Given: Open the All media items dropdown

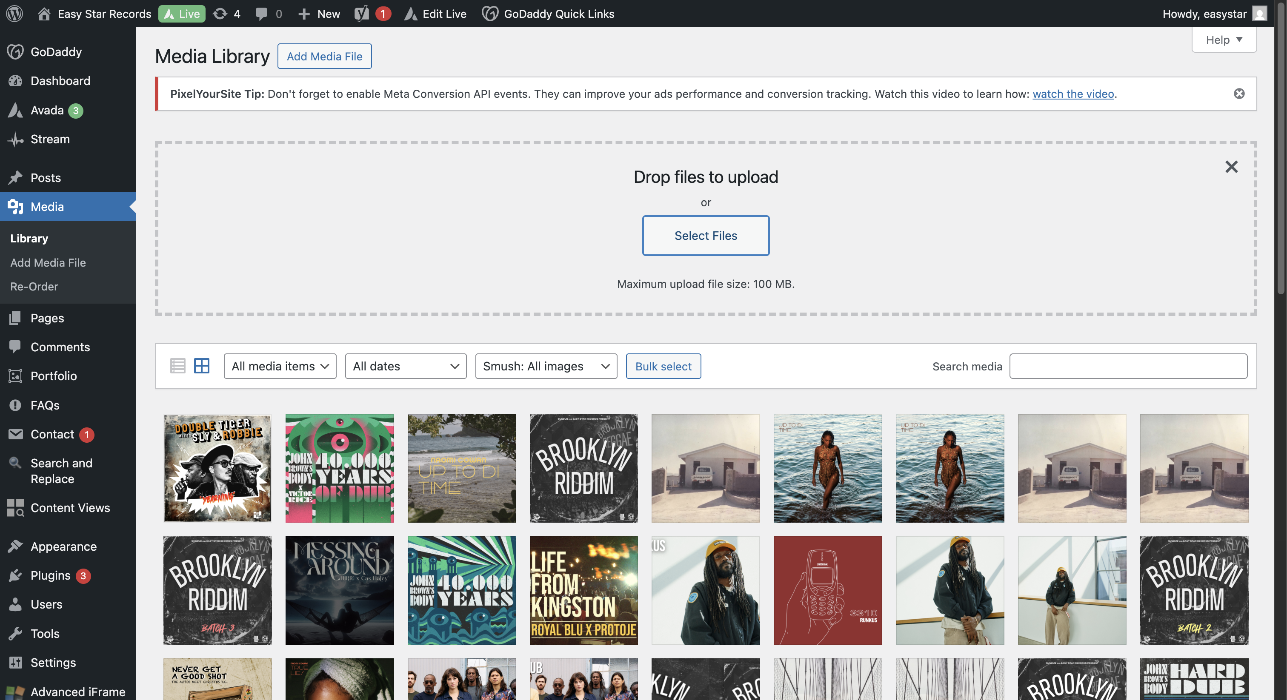Looking at the screenshot, I should 280,366.
